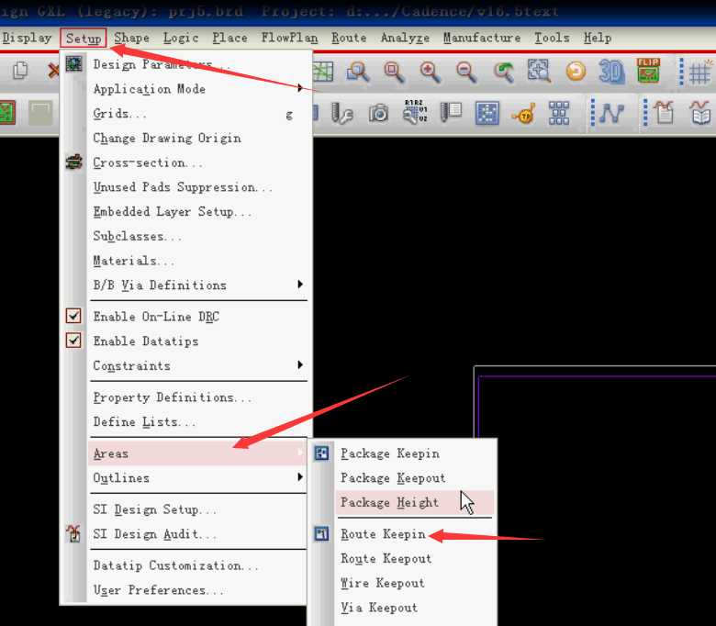Click the Zoom In magnifier icon

[431, 72]
